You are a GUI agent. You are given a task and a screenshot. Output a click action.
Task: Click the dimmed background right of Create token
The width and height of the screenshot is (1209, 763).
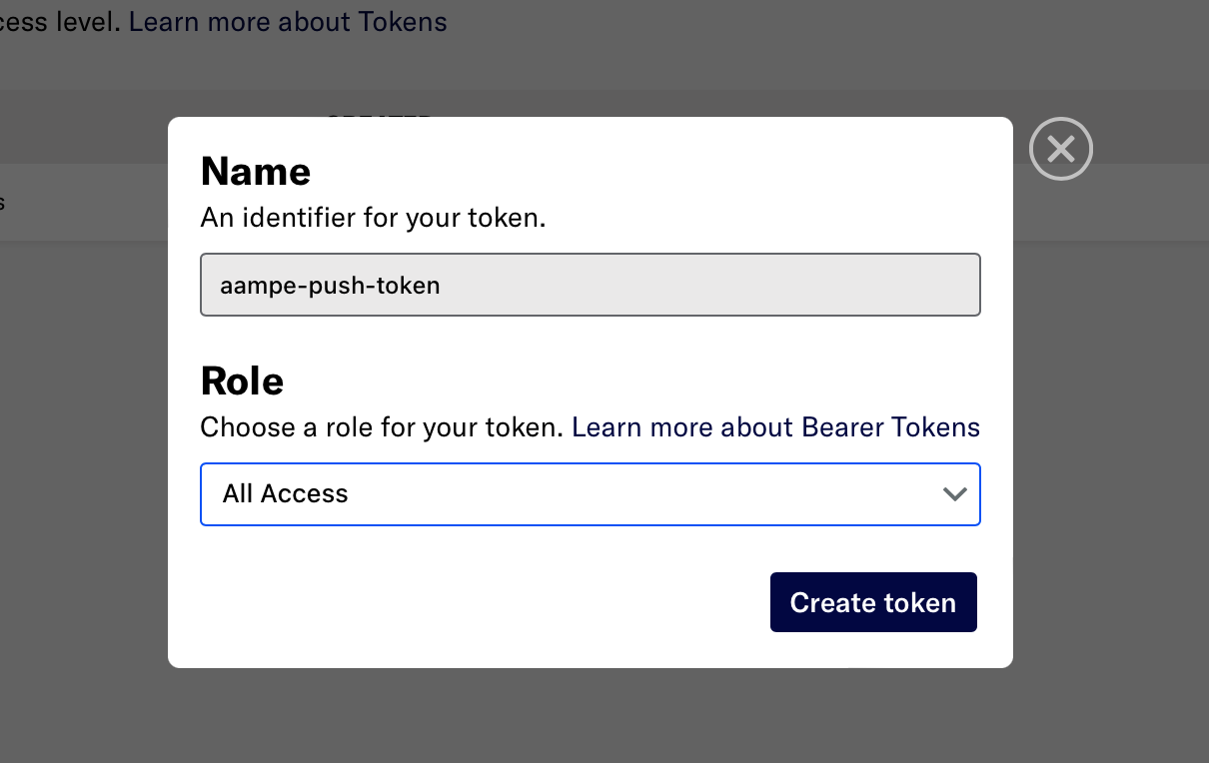[1109, 602]
